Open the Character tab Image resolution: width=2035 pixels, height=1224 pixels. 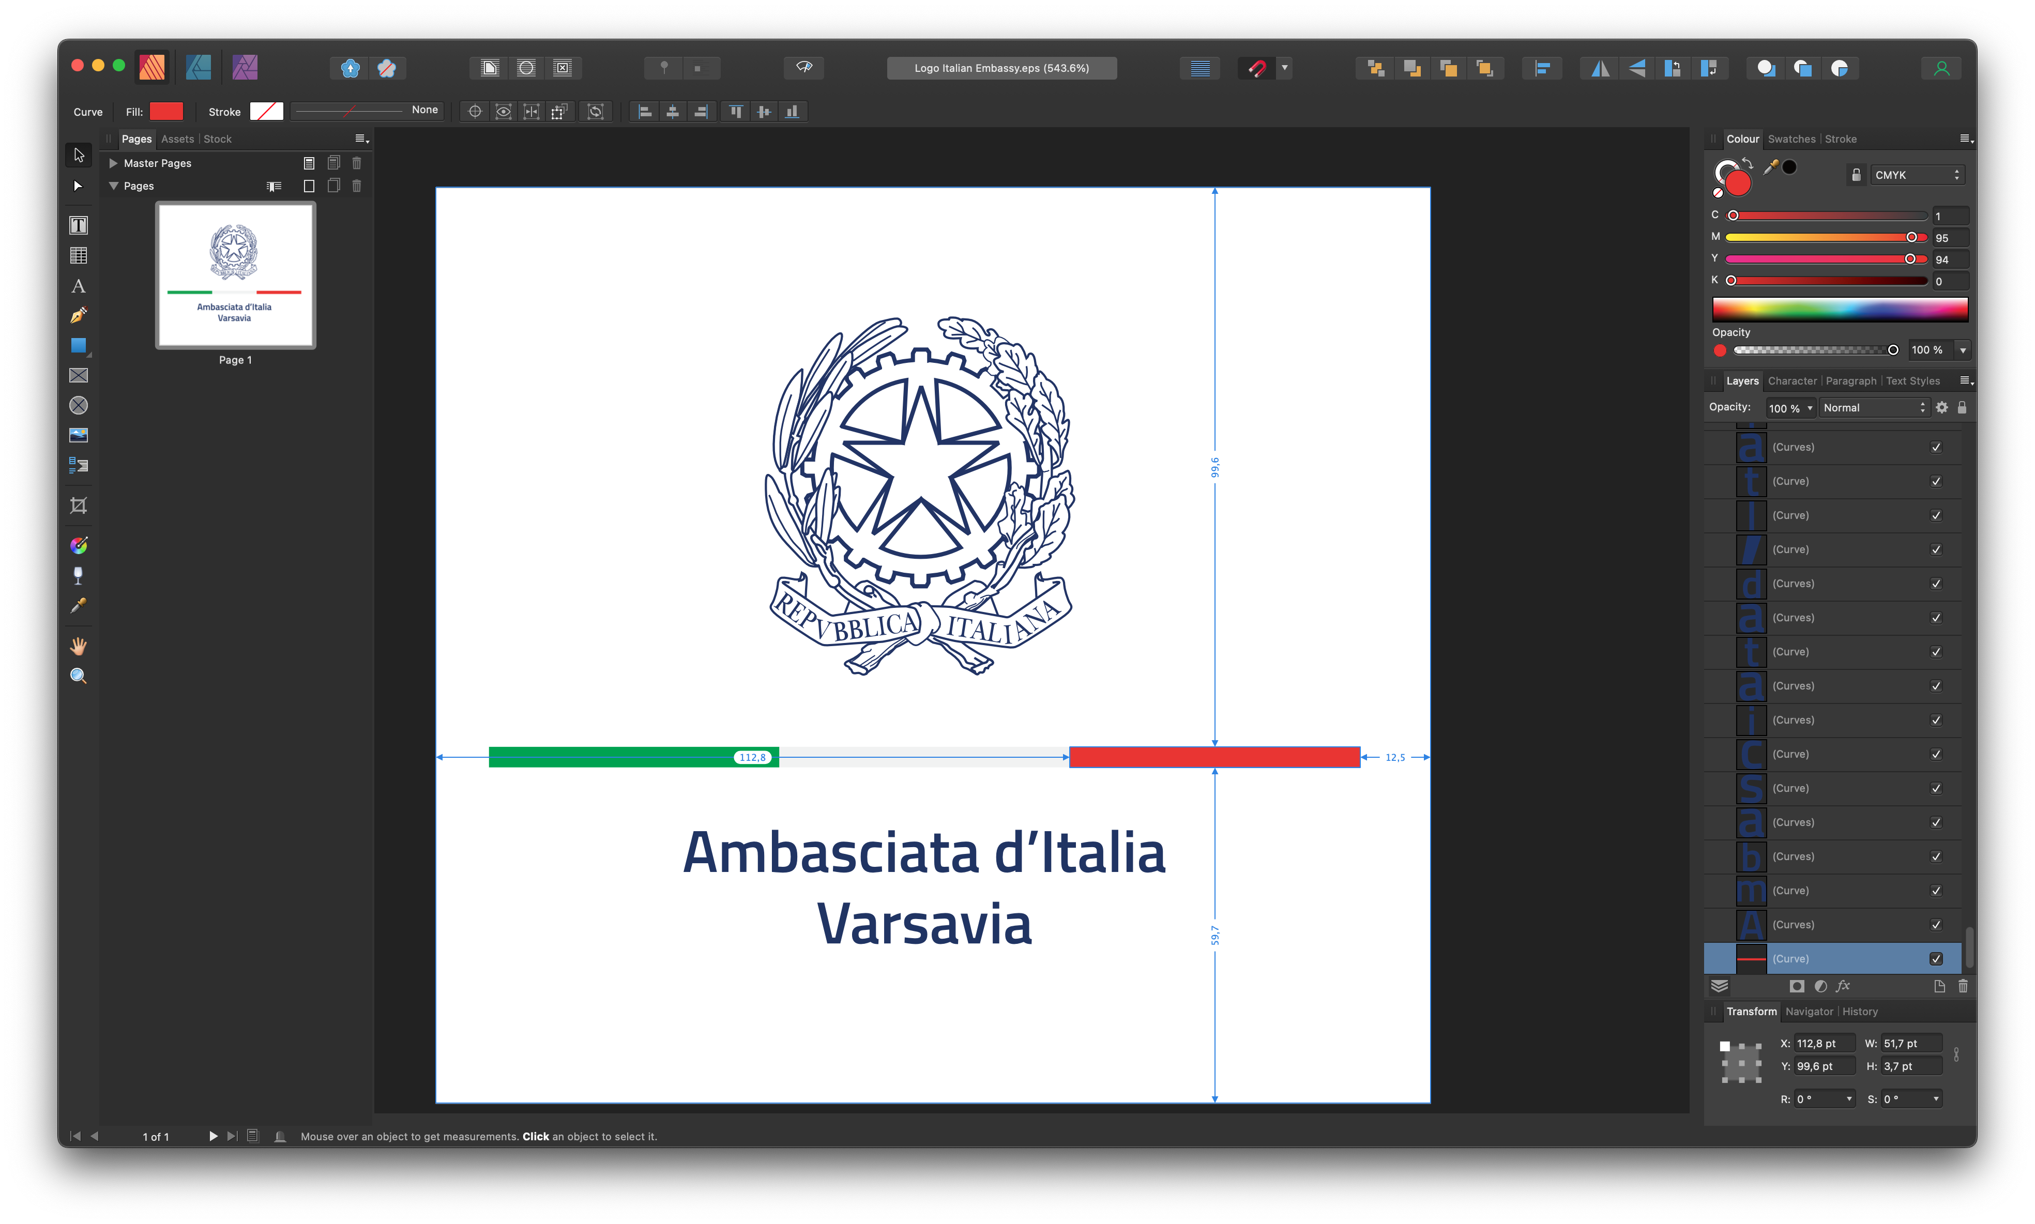coord(1793,381)
